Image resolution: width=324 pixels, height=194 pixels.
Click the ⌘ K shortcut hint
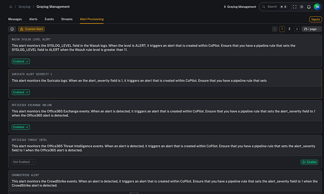pos(283,7)
